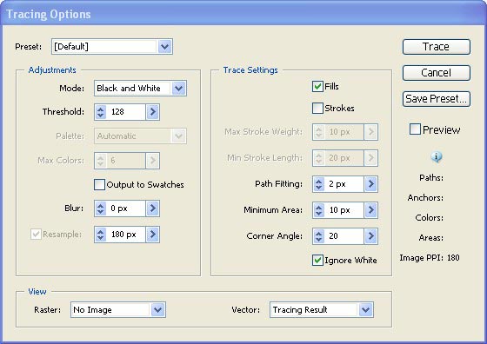This screenshot has height=344, width=487.
Task: Open the Preset dropdown
Action: pos(112,47)
